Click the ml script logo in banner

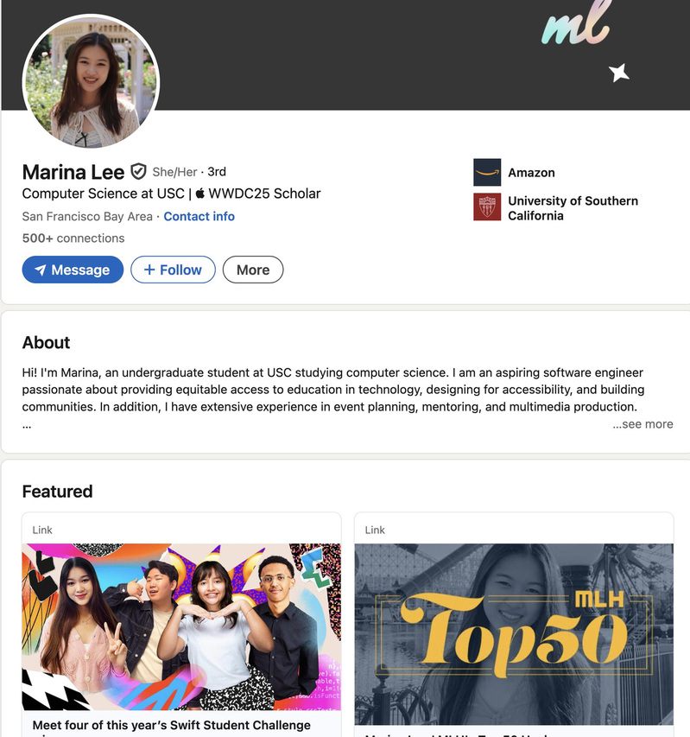[577, 24]
